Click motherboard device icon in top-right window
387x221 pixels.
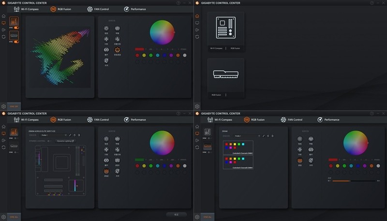coord(225,28)
